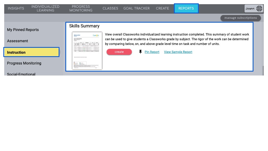The height and width of the screenshot is (151, 268).
Task: Click the red create button
Action: [119, 52]
